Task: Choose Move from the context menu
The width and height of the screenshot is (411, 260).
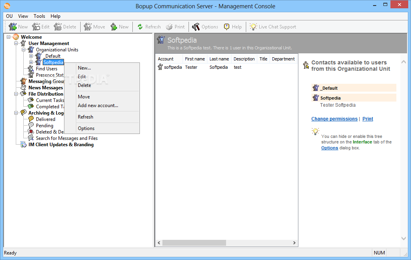Action: pyautogui.click(x=102, y=97)
